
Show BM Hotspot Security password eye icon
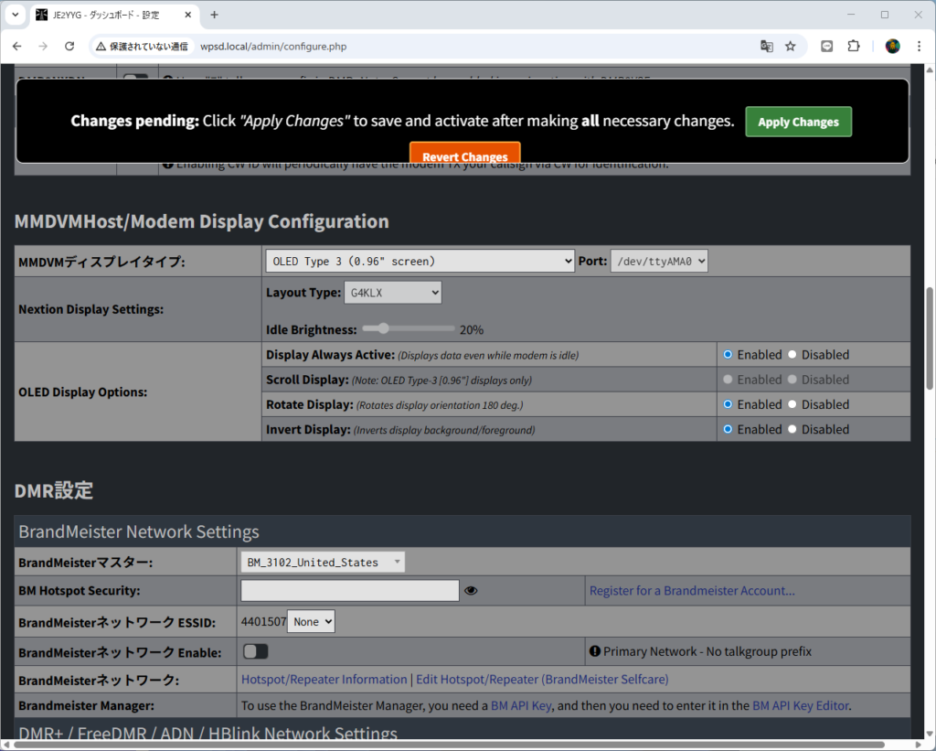pyautogui.click(x=471, y=591)
